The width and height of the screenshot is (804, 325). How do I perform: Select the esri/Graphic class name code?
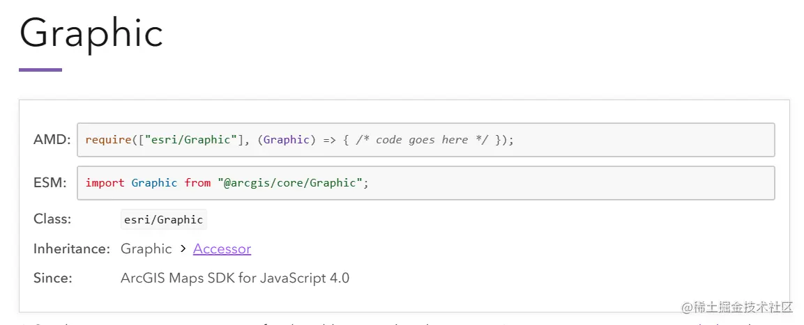[164, 220]
